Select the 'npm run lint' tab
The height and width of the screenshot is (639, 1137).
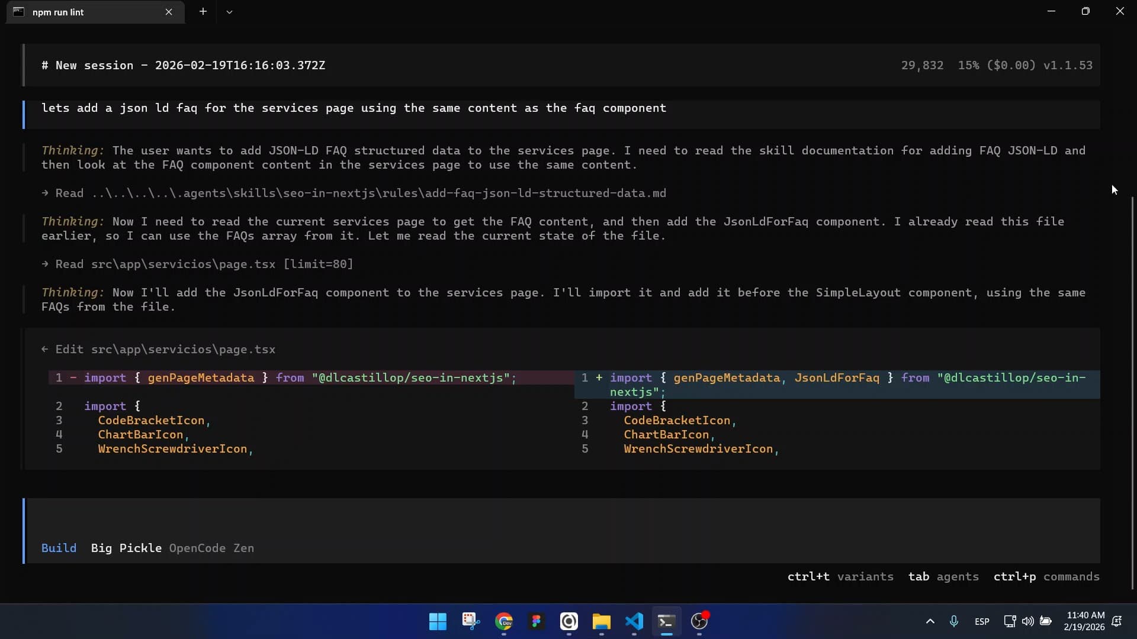pyautogui.click(x=83, y=12)
